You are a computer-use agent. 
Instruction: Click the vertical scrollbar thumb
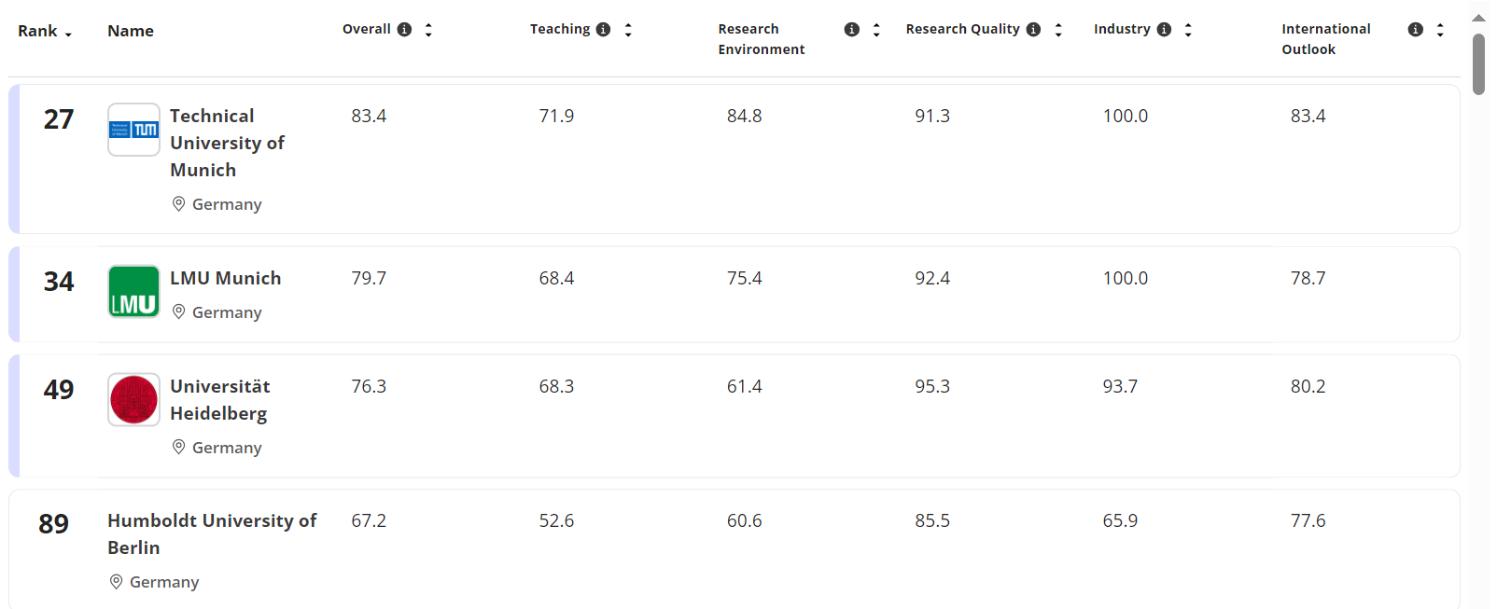pyautogui.click(x=1478, y=63)
